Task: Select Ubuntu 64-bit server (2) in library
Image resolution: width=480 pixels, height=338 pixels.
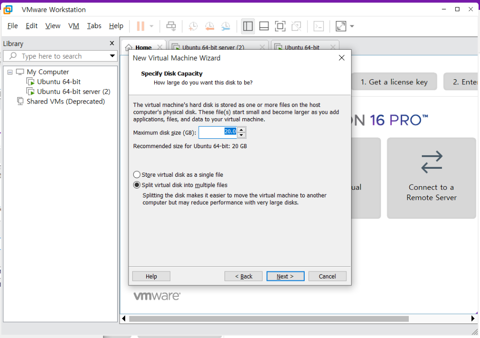Action: pos(74,91)
